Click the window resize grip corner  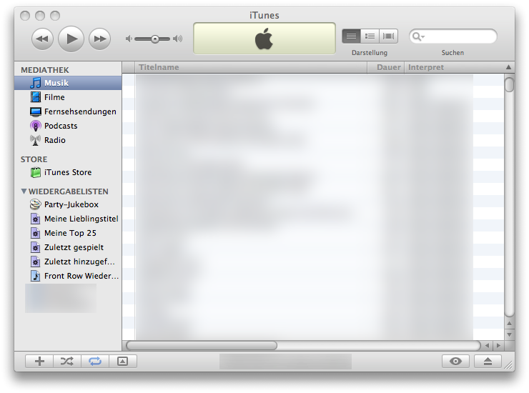pos(509,365)
